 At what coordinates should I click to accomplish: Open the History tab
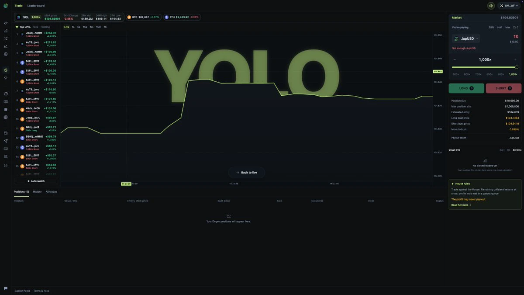coord(38,191)
